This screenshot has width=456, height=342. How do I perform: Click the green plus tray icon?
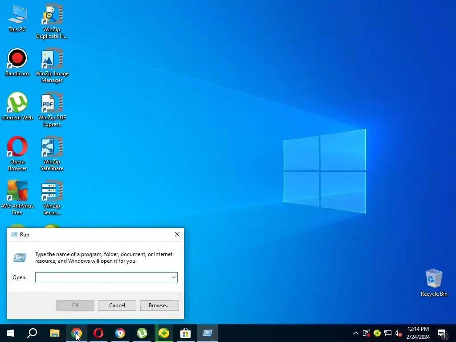pos(377,333)
